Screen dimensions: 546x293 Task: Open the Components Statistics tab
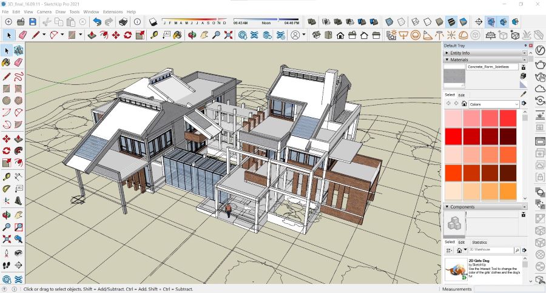click(479, 242)
